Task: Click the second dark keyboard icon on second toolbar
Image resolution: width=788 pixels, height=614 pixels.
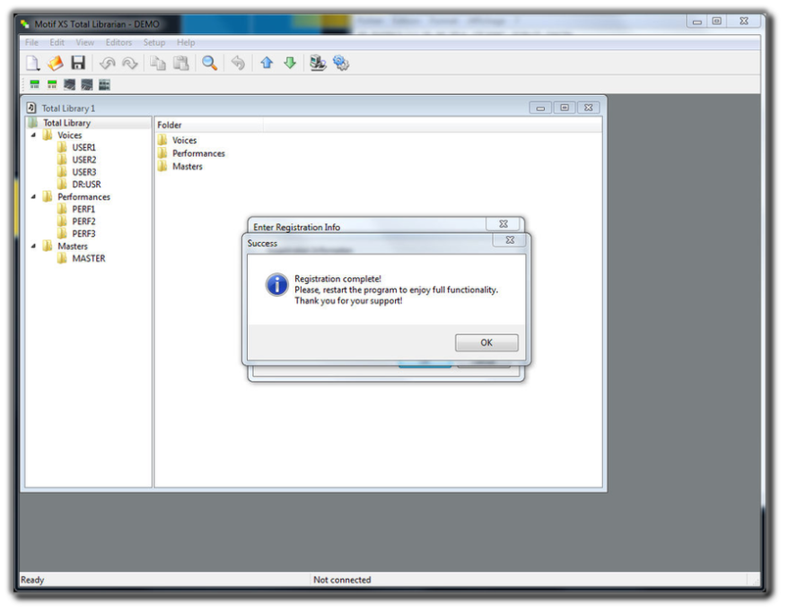Action: [87, 84]
